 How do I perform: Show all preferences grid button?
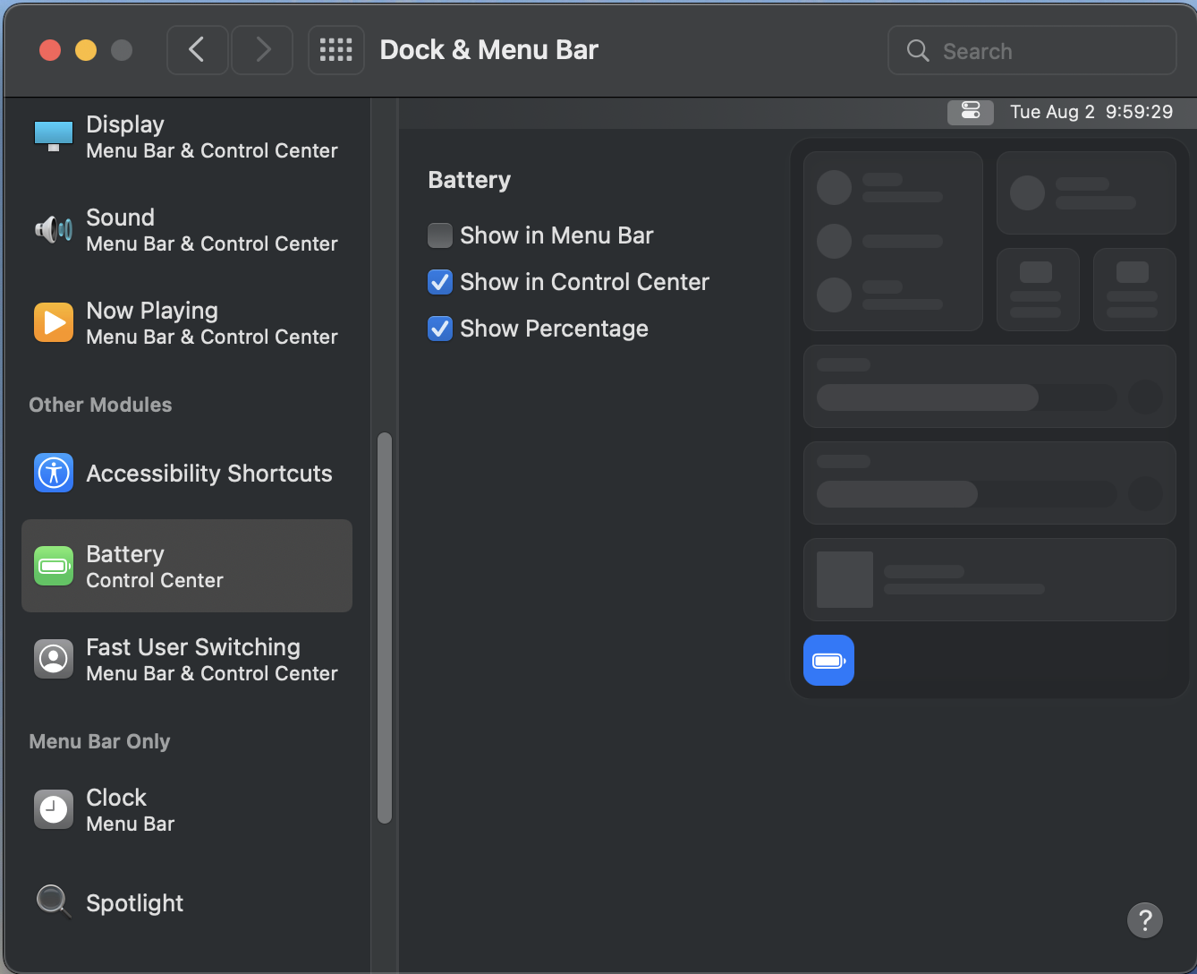coord(336,50)
